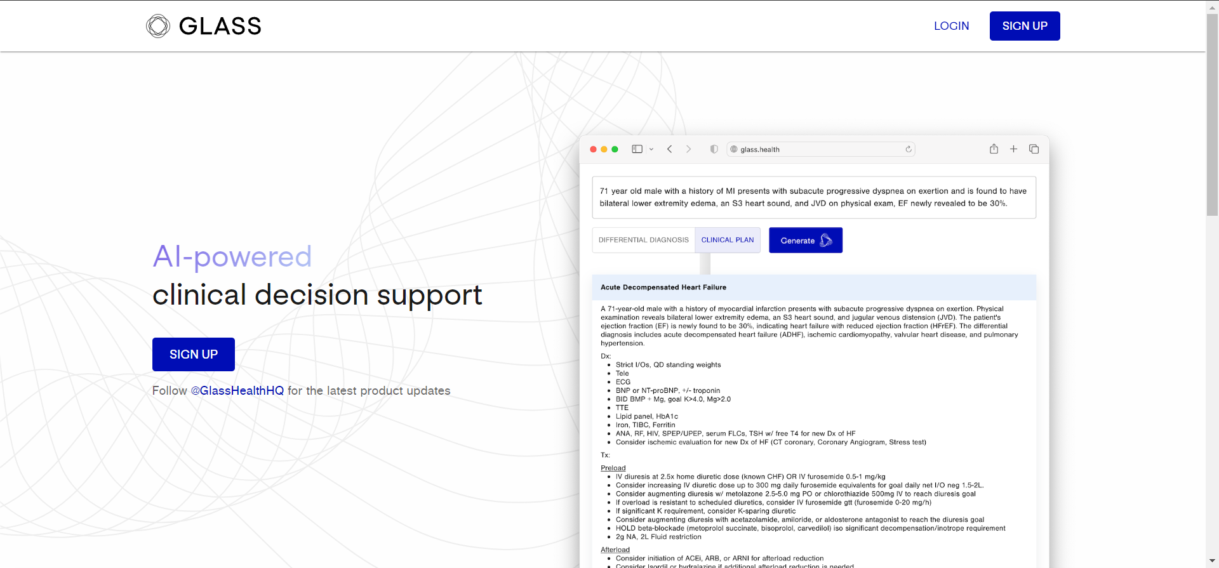Click the patient case text box
This screenshot has width=1219, height=568.
pyautogui.click(x=814, y=197)
